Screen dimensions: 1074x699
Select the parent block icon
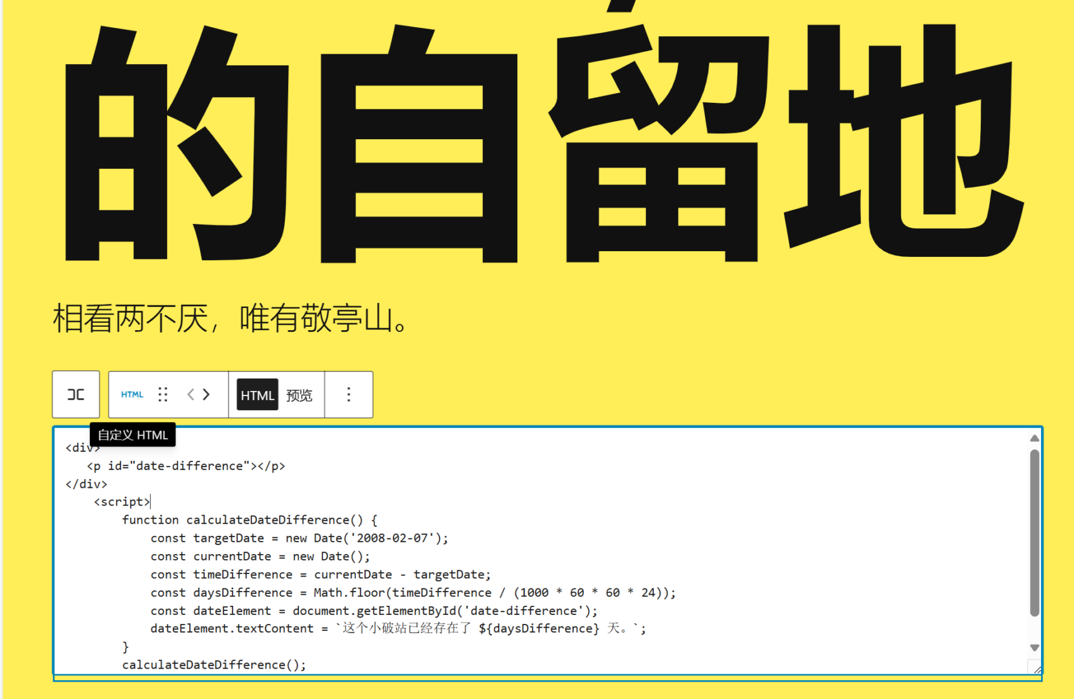pos(76,394)
